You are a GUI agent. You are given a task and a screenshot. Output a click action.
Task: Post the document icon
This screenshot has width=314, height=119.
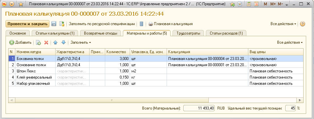click(62, 24)
